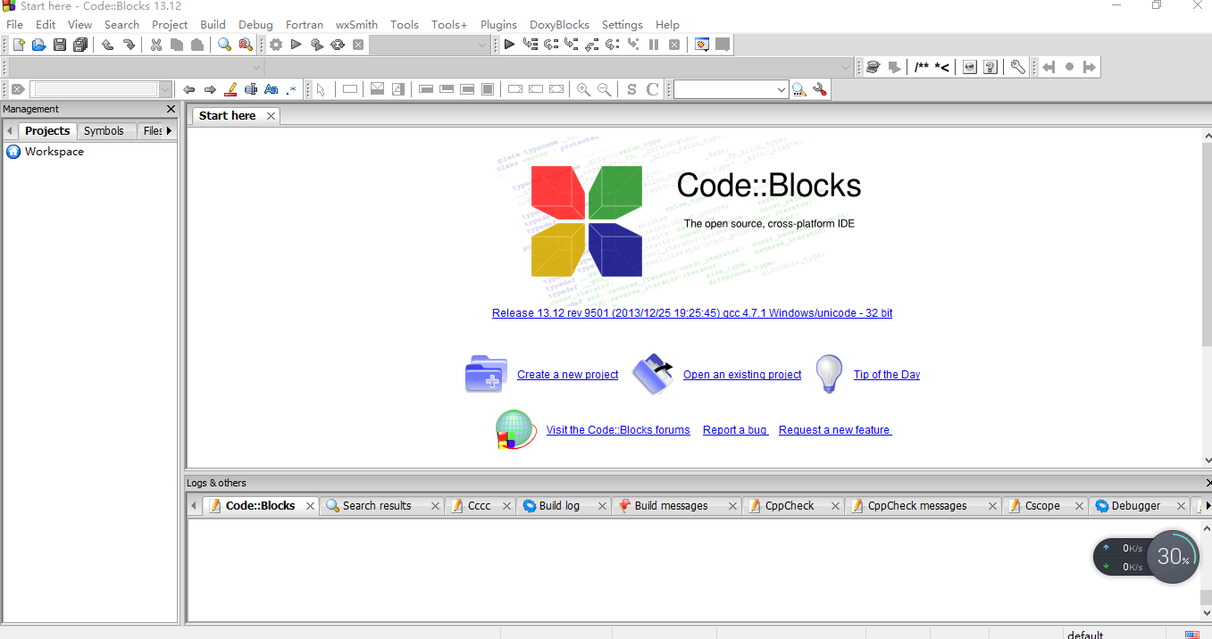
Task: Switch to the Build messages tab
Action: [671, 505]
